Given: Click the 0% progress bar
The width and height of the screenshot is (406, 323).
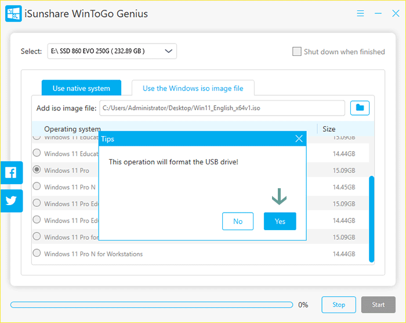Looking at the screenshot, I should pos(152,304).
